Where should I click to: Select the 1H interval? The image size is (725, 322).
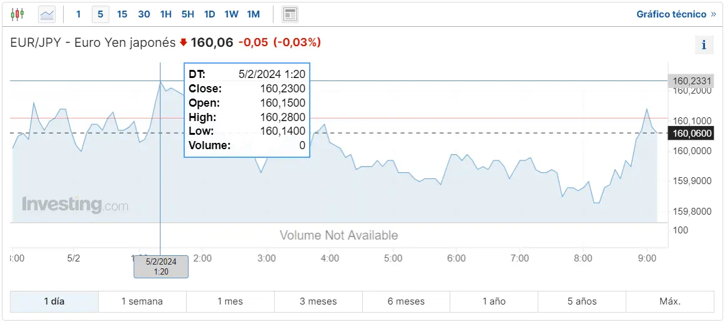tap(165, 14)
